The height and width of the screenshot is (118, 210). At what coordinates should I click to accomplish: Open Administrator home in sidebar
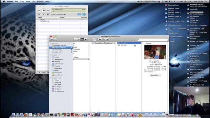click(59, 64)
